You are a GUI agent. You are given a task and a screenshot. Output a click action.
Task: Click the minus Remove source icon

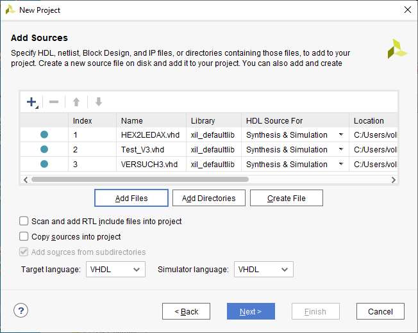point(54,102)
